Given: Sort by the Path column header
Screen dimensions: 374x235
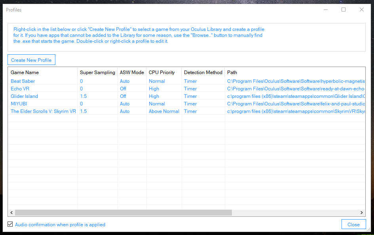Looking at the screenshot, I should 295,73.
